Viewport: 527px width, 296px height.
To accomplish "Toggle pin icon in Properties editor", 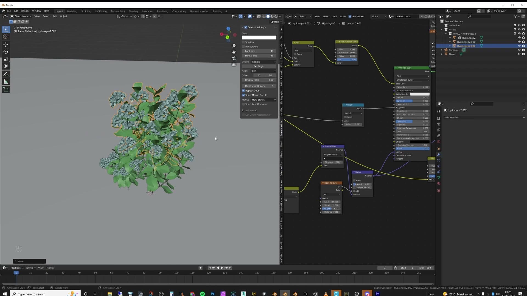I will tap(523, 110).
